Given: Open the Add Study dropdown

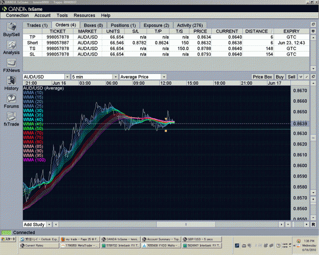Looking at the screenshot, I should (x=49, y=224).
